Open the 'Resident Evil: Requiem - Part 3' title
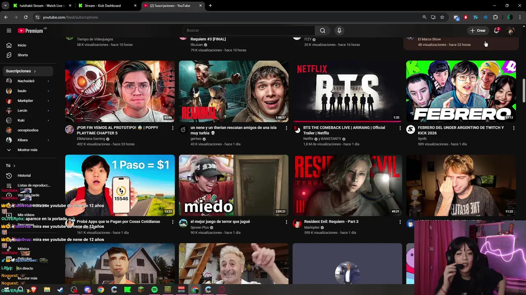 [331, 222]
